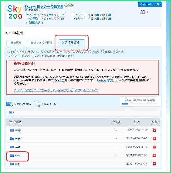Click the storage usage progress bar
This screenshot has height=173, width=171.
click(140, 104)
